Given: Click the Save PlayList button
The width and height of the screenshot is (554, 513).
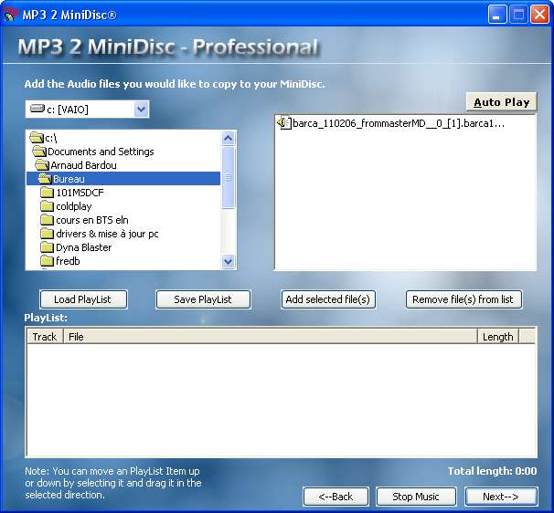Looking at the screenshot, I should coord(203,299).
